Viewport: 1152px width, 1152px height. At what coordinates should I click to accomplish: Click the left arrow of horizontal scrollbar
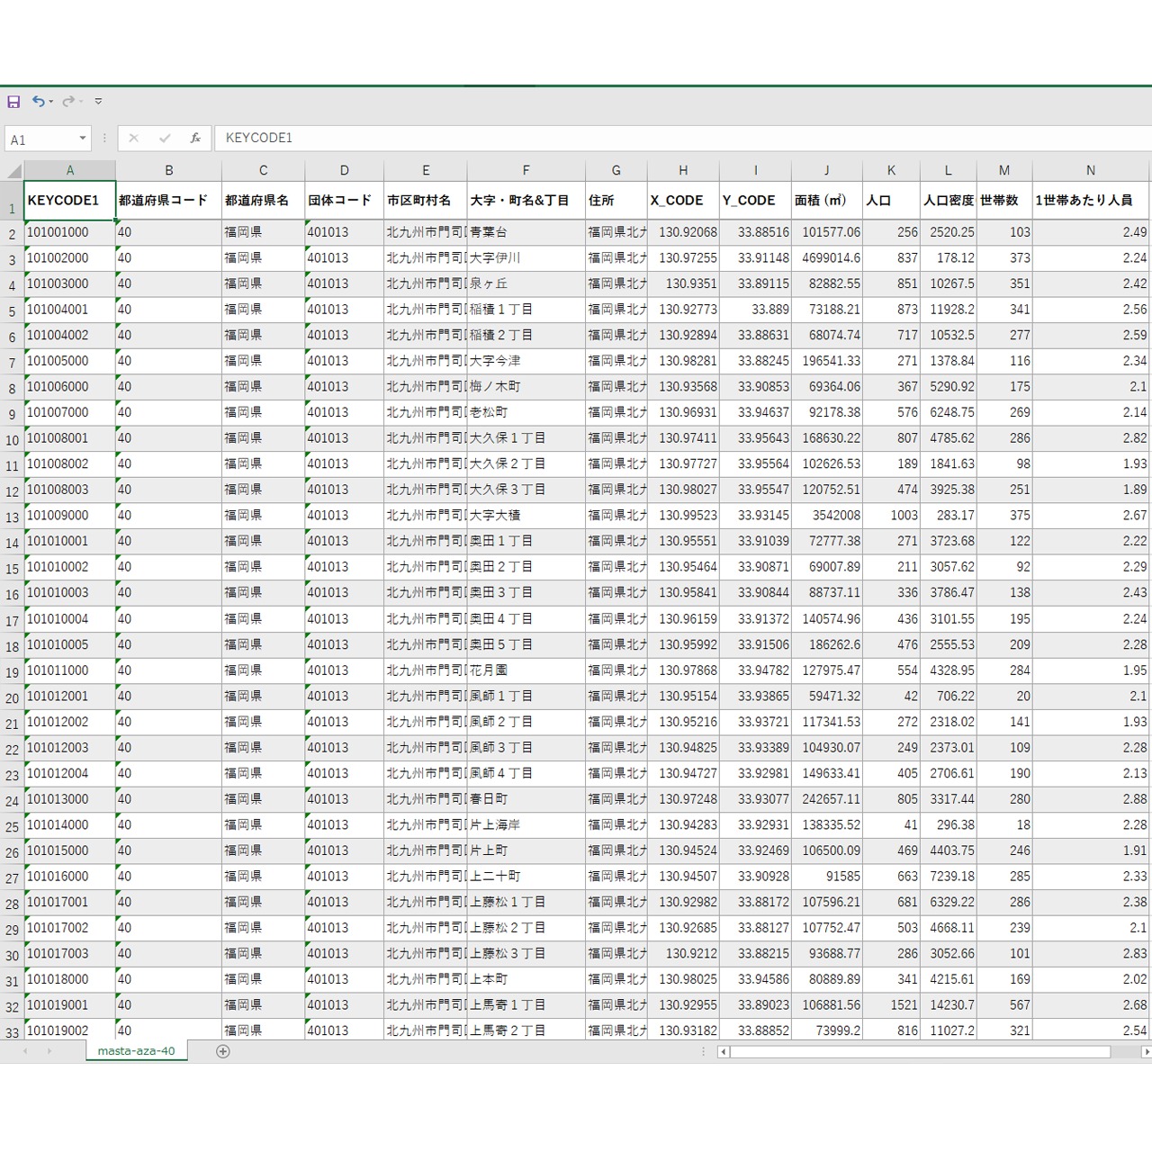tap(723, 1051)
